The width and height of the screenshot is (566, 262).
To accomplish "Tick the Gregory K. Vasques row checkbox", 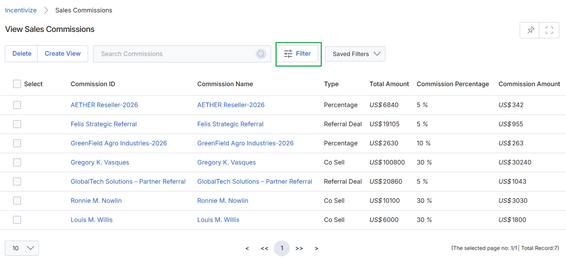I will coord(17,162).
